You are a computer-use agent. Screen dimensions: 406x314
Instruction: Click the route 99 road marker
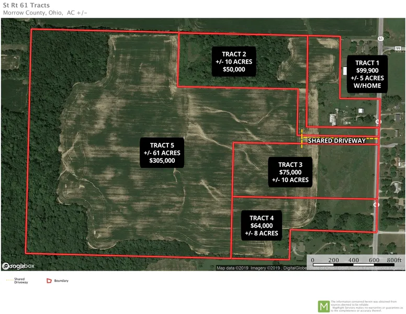click(x=398, y=48)
